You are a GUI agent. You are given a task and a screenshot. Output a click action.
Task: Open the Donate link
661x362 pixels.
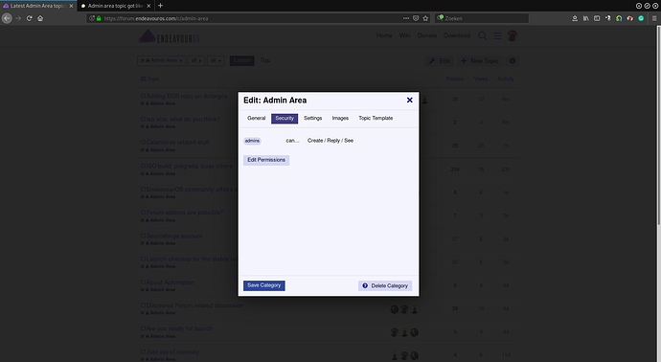pos(427,35)
